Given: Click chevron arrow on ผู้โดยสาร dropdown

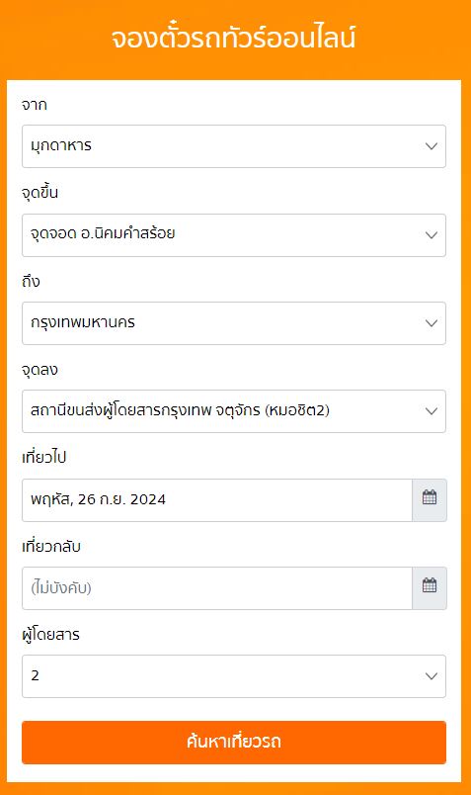Looking at the screenshot, I should click(432, 676).
